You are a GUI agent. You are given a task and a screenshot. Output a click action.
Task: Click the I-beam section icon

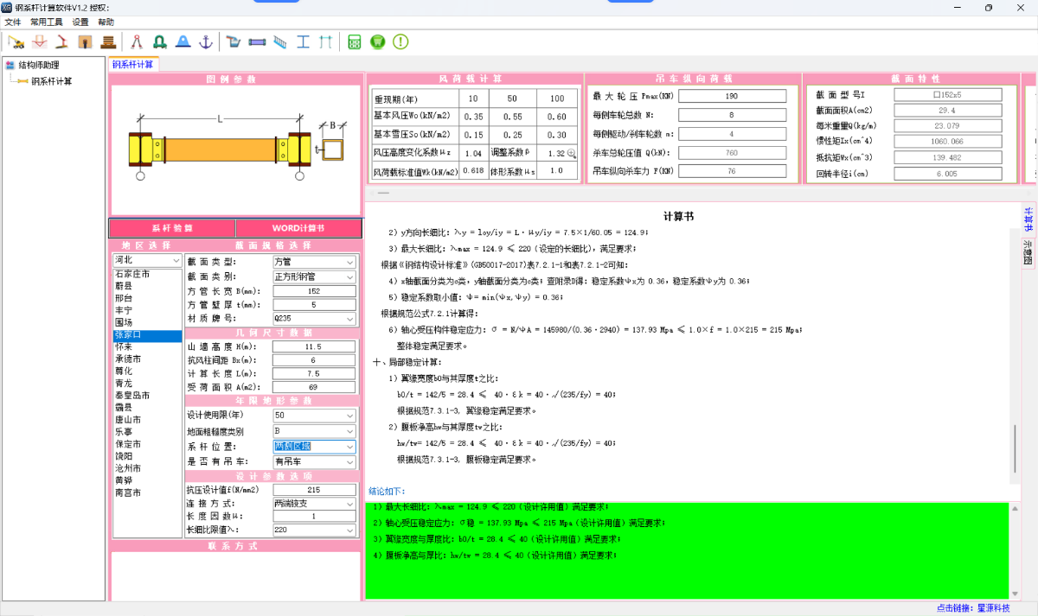point(303,41)
